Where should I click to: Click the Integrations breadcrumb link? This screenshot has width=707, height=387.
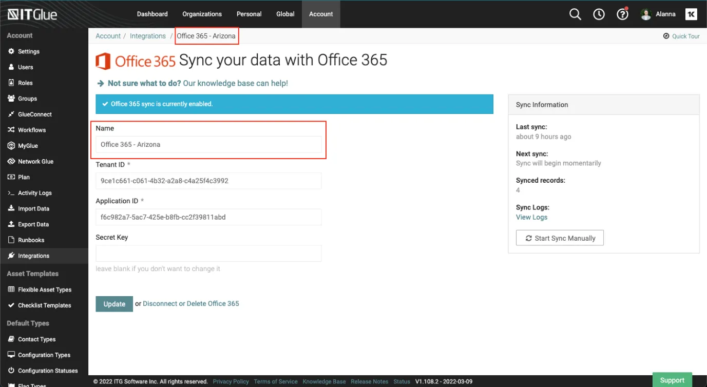(147, 36)
